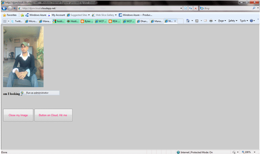Print the page with the printer icon
The image size is (261, 154).
click(211, 21)
